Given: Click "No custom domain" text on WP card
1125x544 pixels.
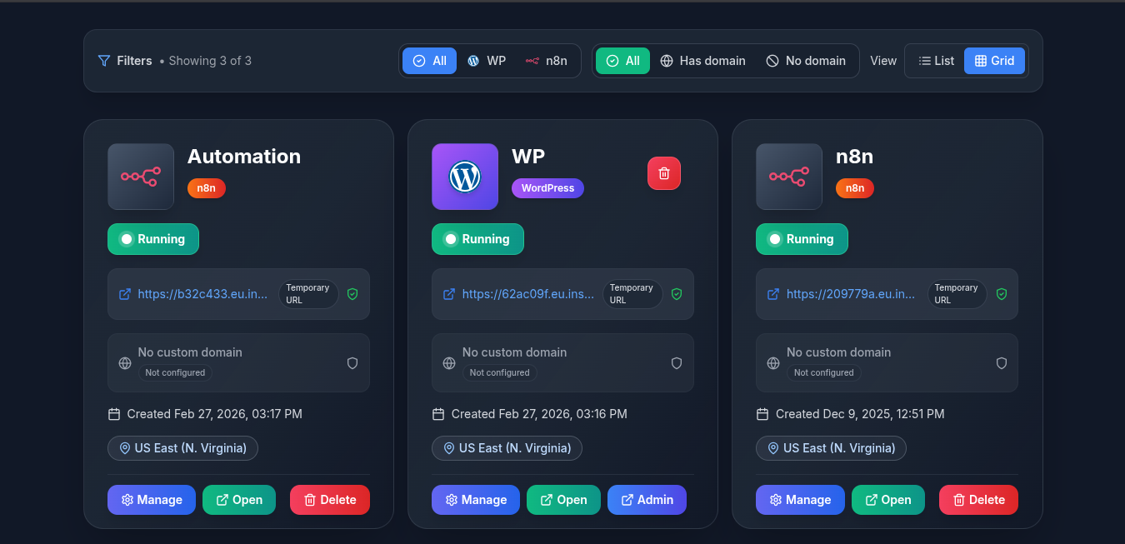Looking at the screenshot, I should tap(514, 352).
